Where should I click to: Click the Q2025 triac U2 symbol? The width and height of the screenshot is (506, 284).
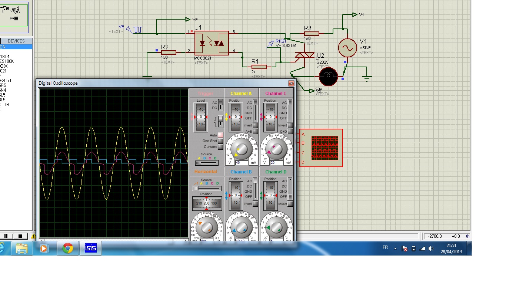tap(304, 55)
